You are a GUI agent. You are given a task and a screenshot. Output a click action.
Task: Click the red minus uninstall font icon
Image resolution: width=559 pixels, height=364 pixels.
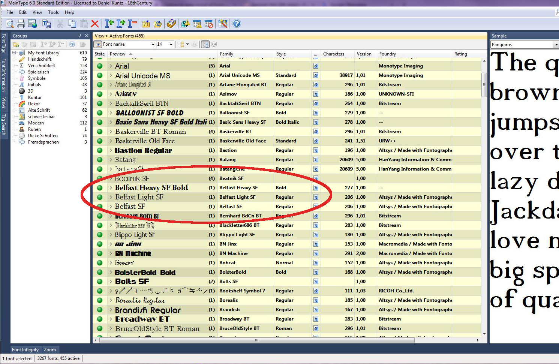(x=132, y=24)
